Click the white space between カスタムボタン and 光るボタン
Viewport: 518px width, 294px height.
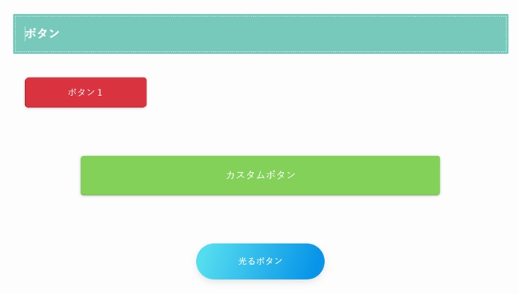pos(260,219)
